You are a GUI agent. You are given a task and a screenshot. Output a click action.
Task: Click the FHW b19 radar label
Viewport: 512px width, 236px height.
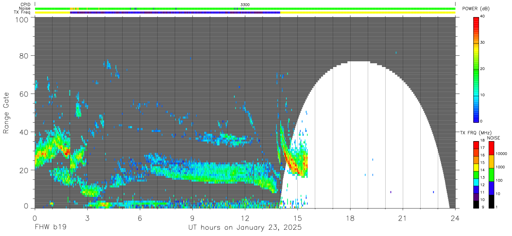tap(50, 228)
